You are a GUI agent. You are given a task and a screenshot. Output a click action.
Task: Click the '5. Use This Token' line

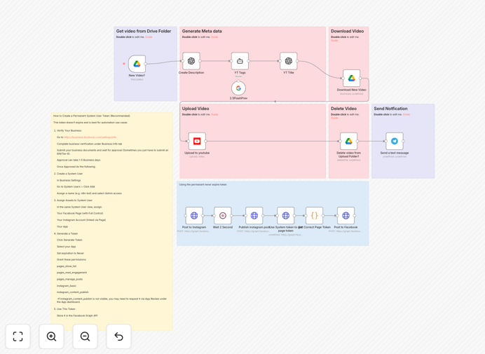pyautogui.click(x=64, y=309)
